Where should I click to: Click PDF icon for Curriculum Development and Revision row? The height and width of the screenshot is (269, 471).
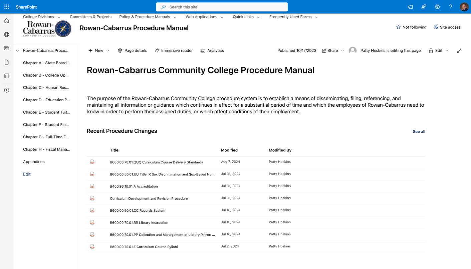pyautogui.click(x=92, y=198)
